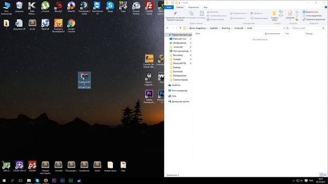Open Skyrim Legendary desktop shortcut
The image size is (328, 184).
pos(149,79)
